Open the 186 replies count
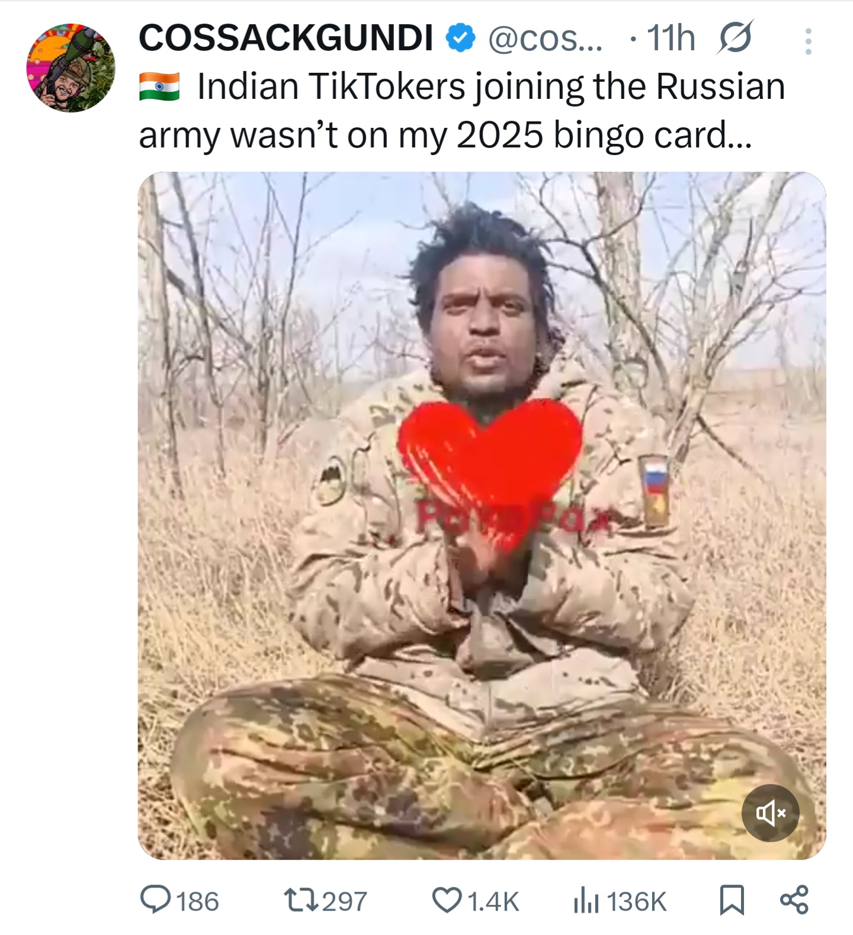This screenshot has height=935, width=853. (x=198, y=901)
